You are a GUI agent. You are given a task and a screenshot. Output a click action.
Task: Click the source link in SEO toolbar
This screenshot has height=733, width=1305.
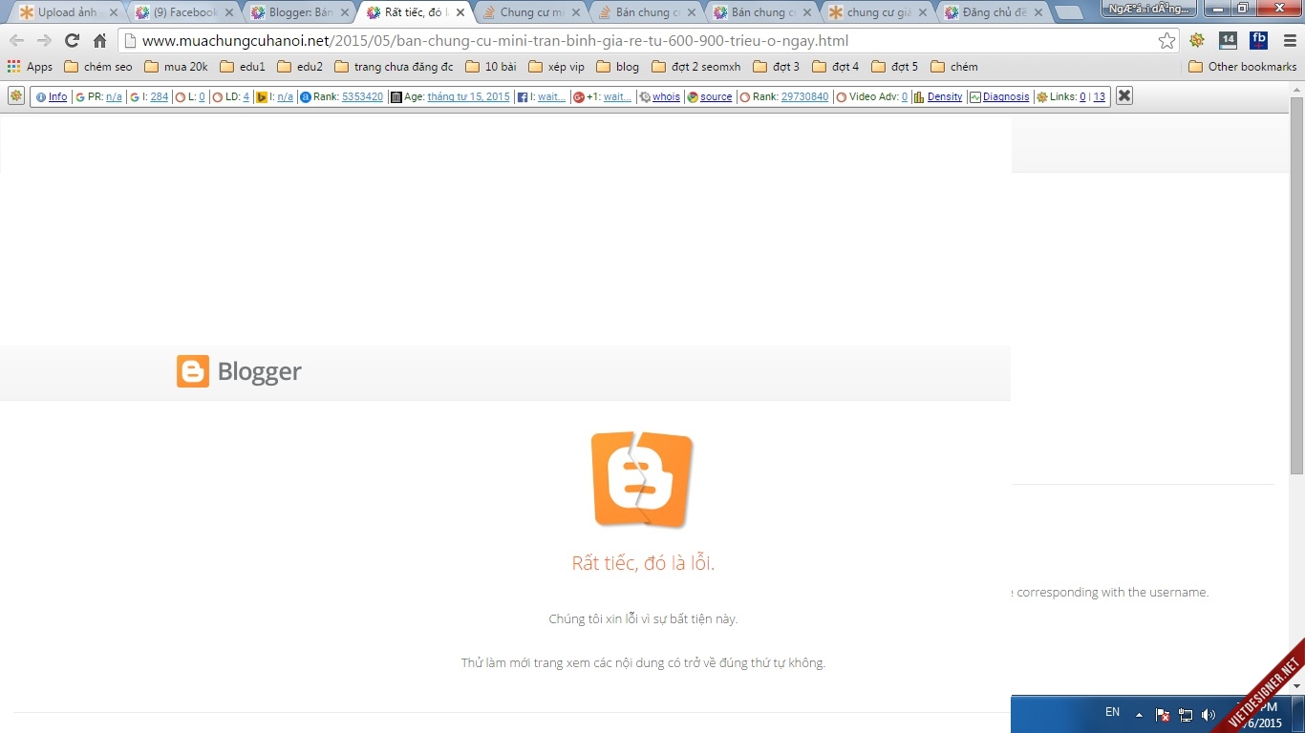[717, 96]
